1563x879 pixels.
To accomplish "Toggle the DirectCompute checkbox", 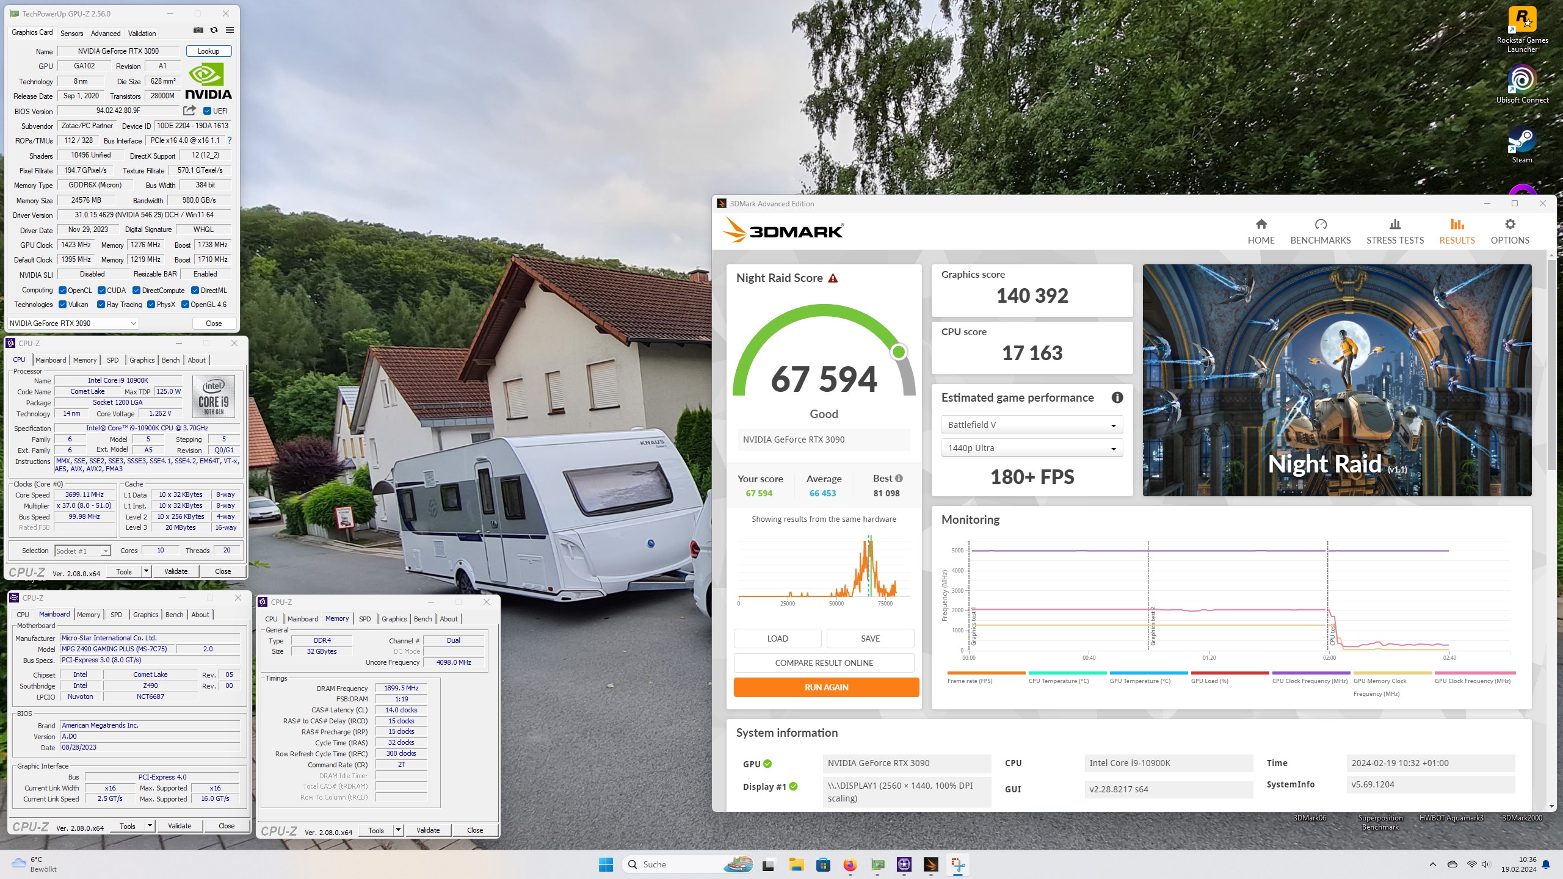I will 137,291.
